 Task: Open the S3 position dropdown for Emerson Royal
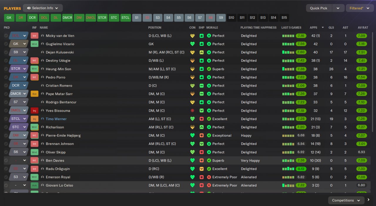[19, 177]
